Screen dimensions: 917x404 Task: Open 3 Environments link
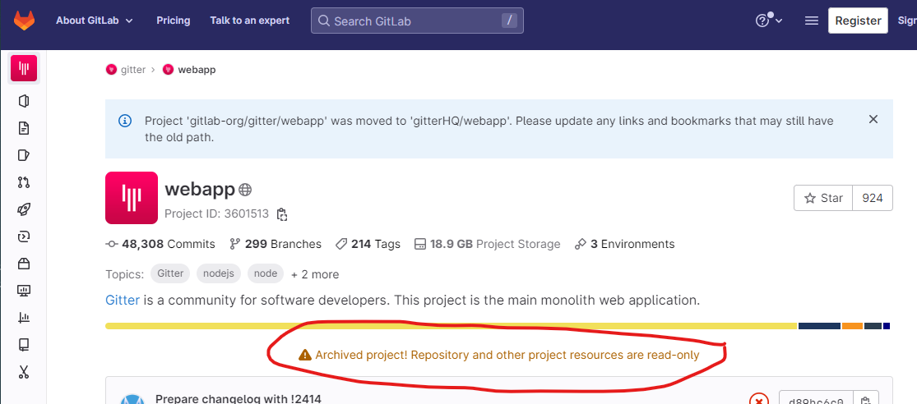(624, 244)
